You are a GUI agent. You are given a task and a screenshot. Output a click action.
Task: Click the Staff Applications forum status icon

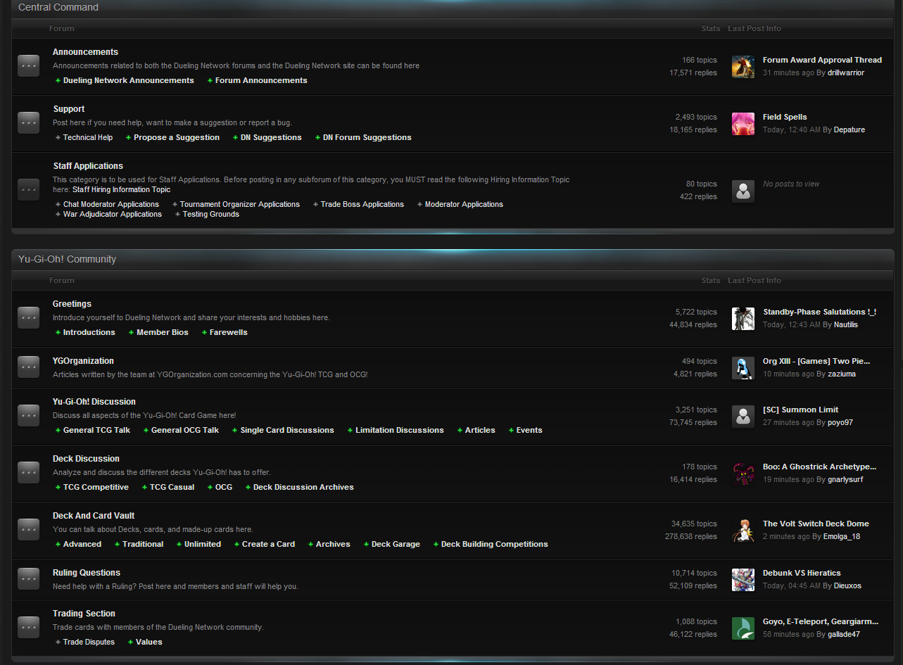pos(29,189)
